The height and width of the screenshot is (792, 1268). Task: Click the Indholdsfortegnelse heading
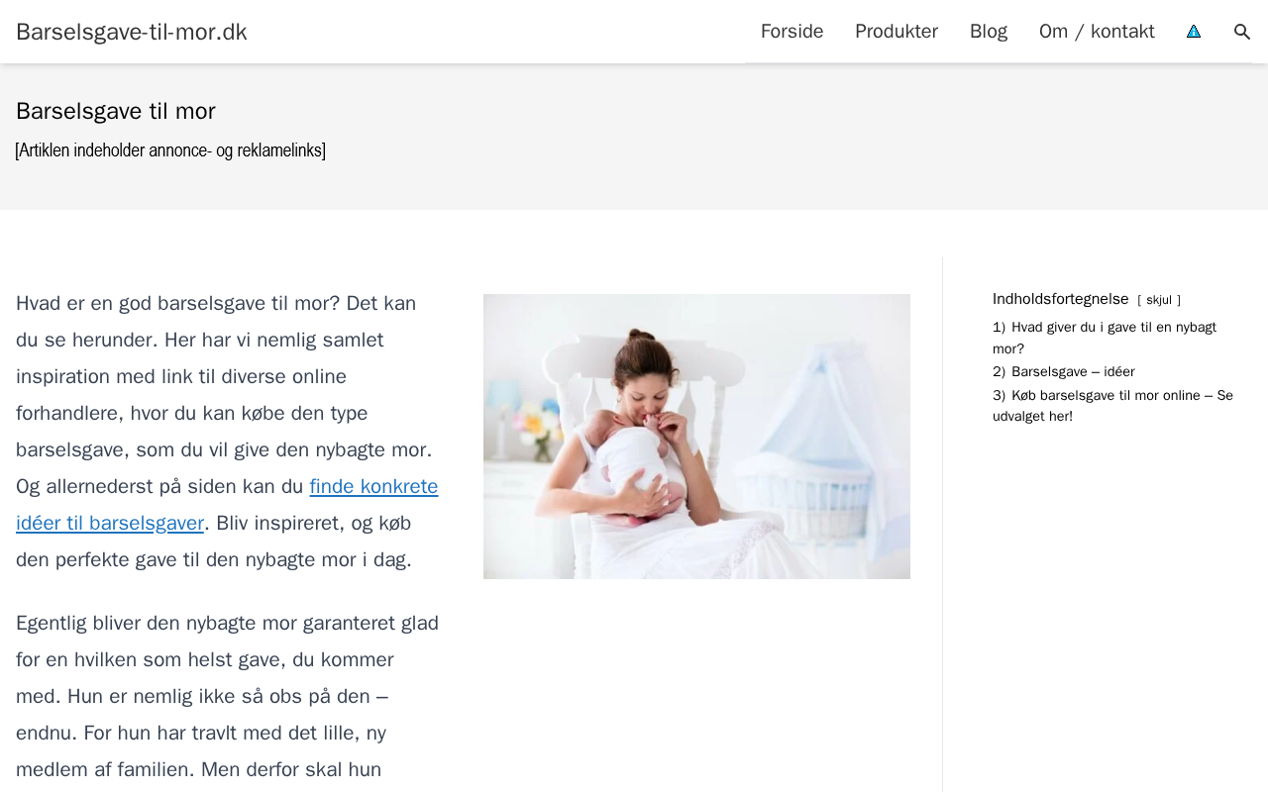[x=1061, y=299]
